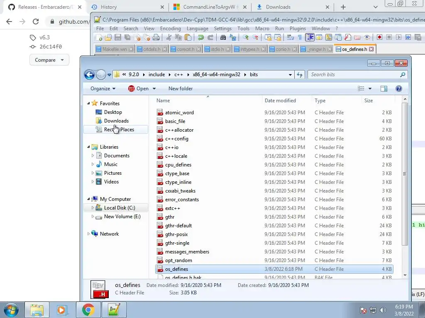Close the os_defines.h tab in Notepad++

tap(371, 49)
